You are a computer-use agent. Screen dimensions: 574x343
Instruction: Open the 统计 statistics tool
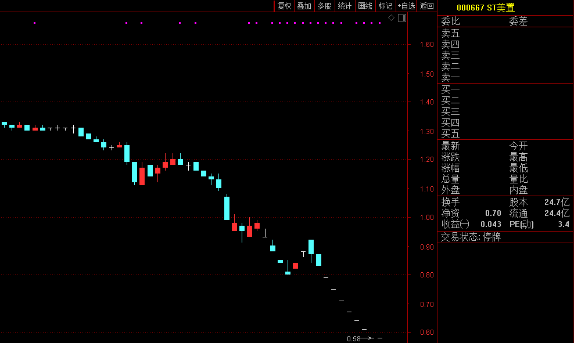(345, 6)
